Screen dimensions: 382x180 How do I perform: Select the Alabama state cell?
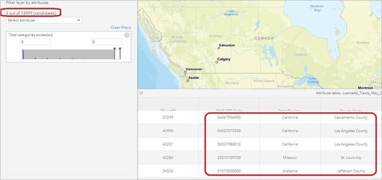(290, 171)
